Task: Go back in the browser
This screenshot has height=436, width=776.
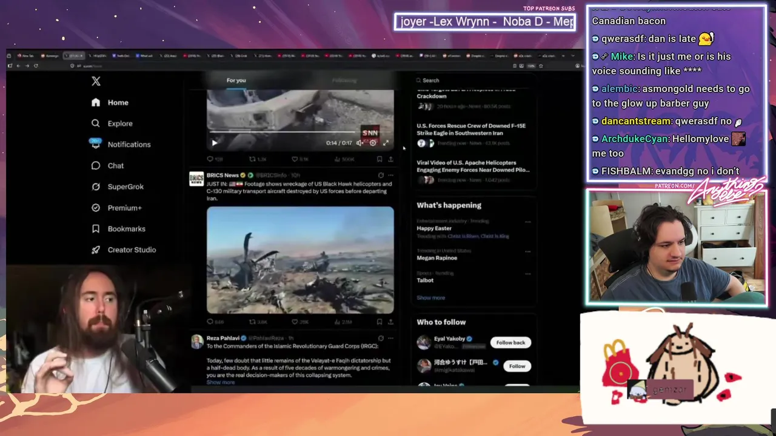Action: 18,65
